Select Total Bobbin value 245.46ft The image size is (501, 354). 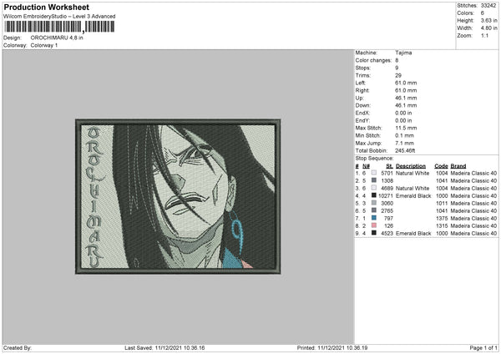(x=405, y=150)
